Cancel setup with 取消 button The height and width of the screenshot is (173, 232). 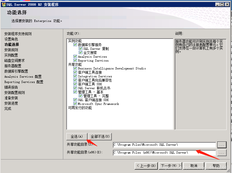tap(194, 166)
